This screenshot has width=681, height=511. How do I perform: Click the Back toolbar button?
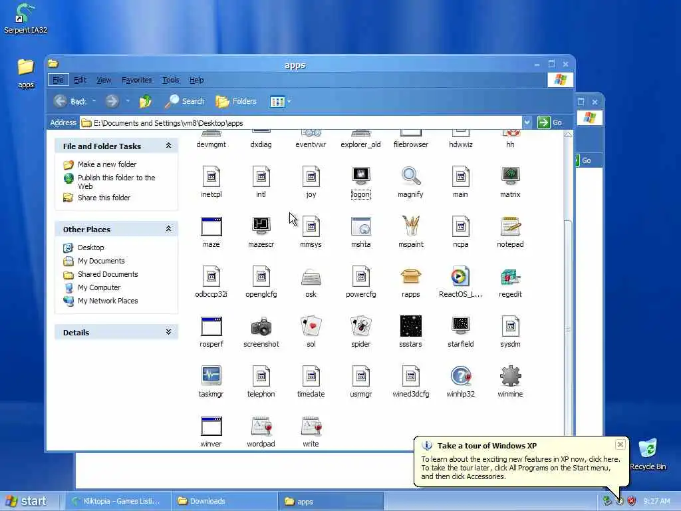click(69, 101)
